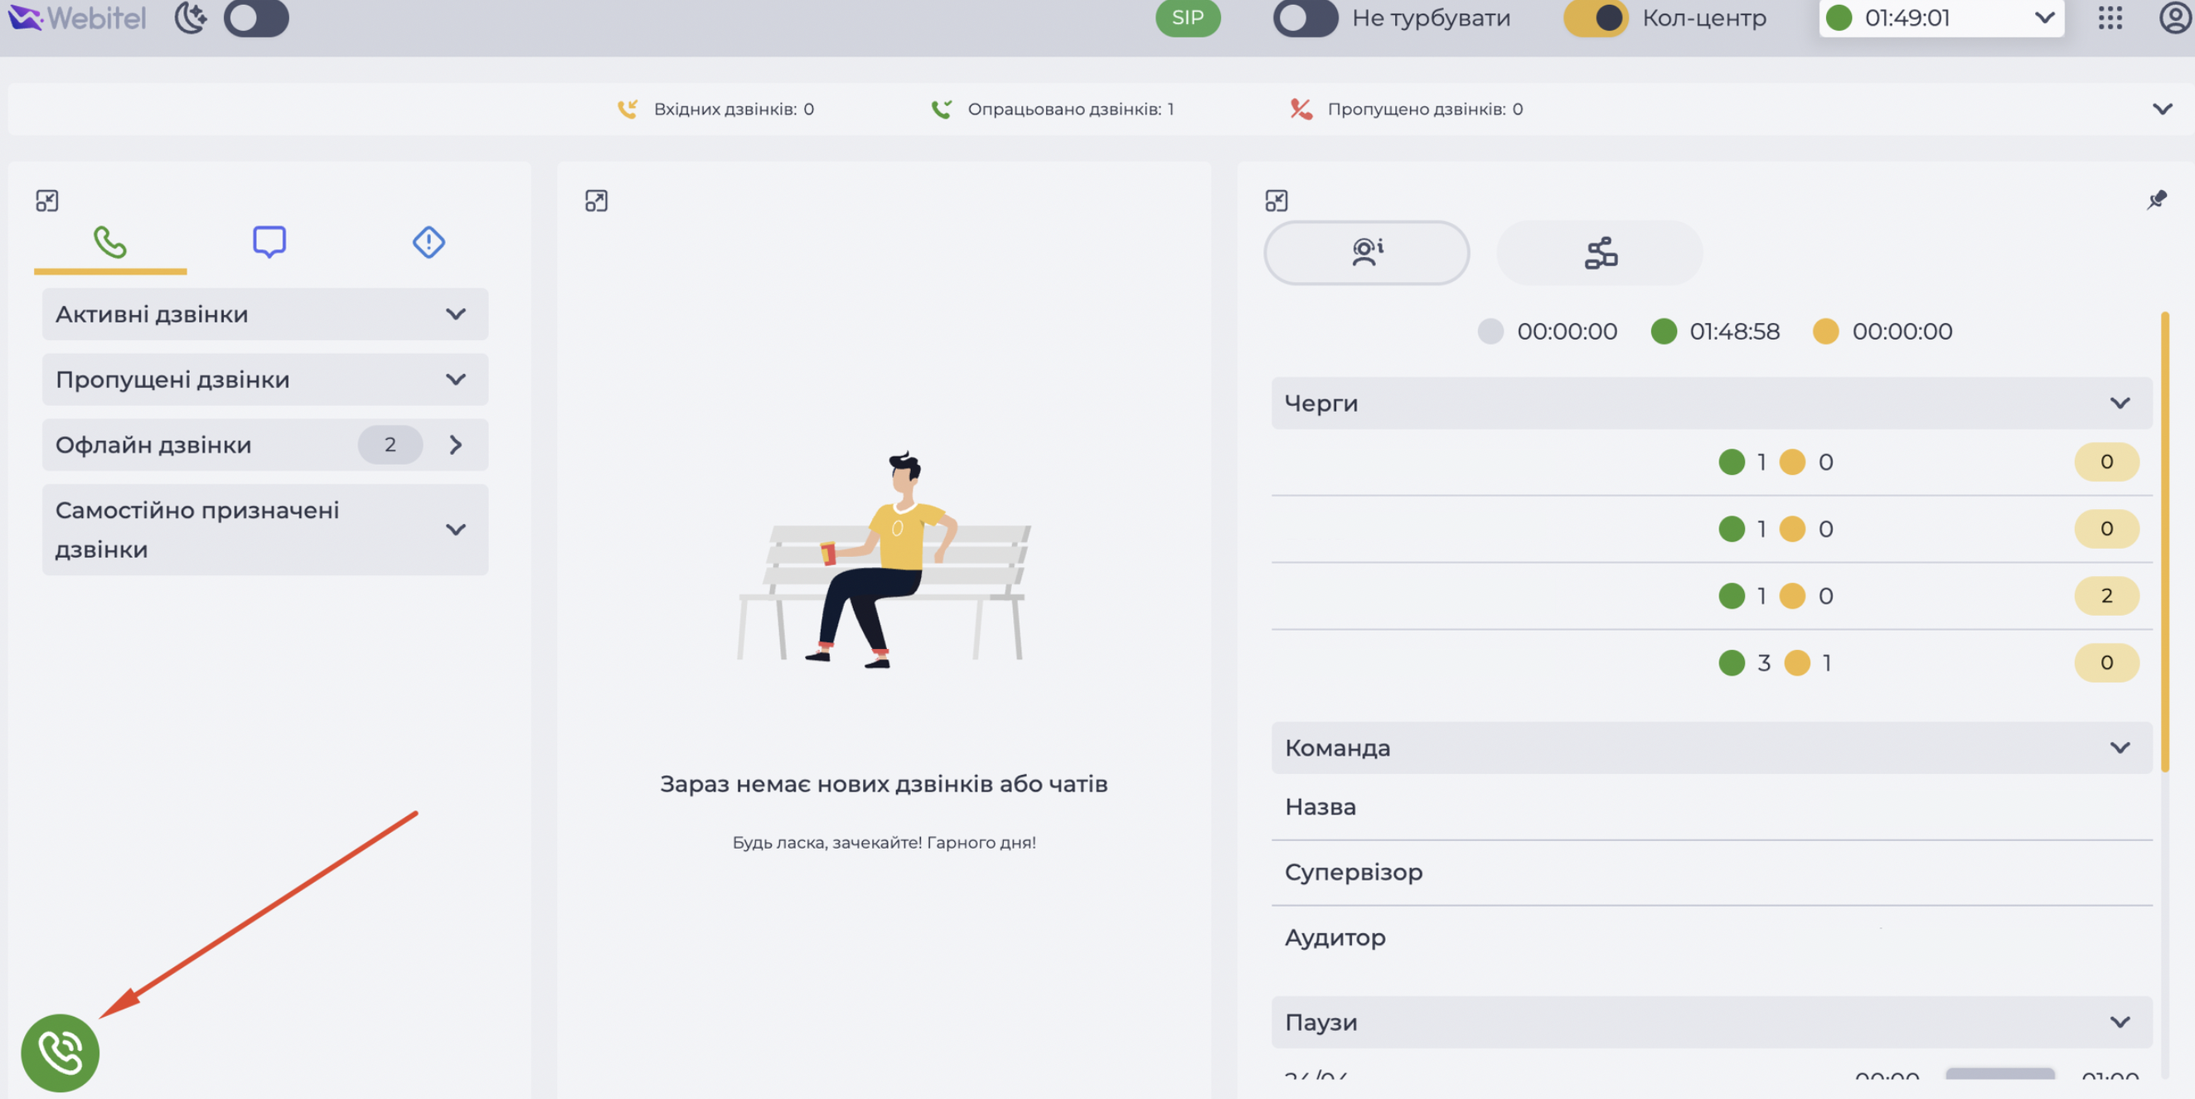Click Опрацьовано дзвінків: 1 text
The height and width of the screenshot is (1099, 2195).
pyautogui.click(x=1070, y=109)
